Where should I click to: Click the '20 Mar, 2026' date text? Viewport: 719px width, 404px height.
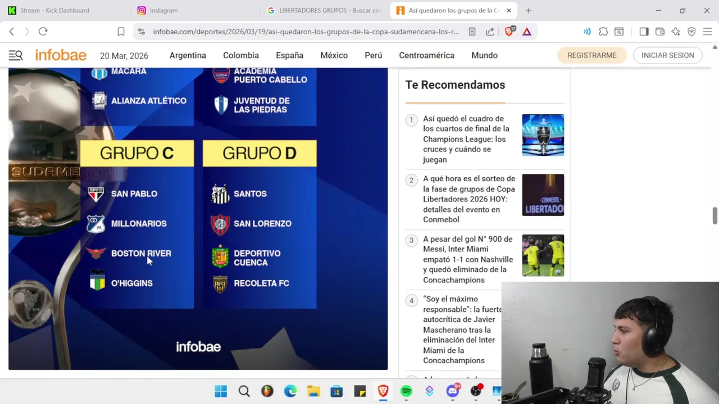point(124,56)
